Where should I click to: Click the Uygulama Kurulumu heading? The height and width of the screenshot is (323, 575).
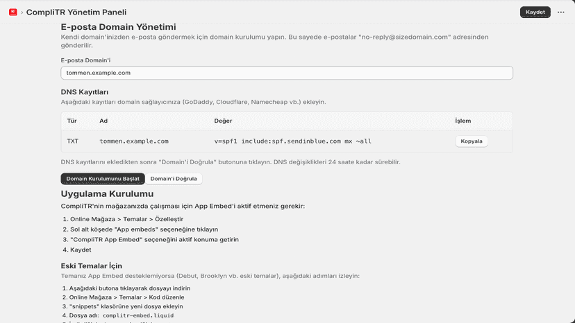pos(107,193)
